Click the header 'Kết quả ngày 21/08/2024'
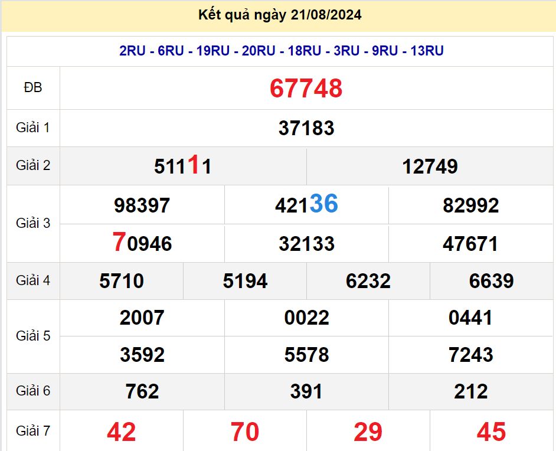Screen dimensions: 556x451 tap(280, 15)
